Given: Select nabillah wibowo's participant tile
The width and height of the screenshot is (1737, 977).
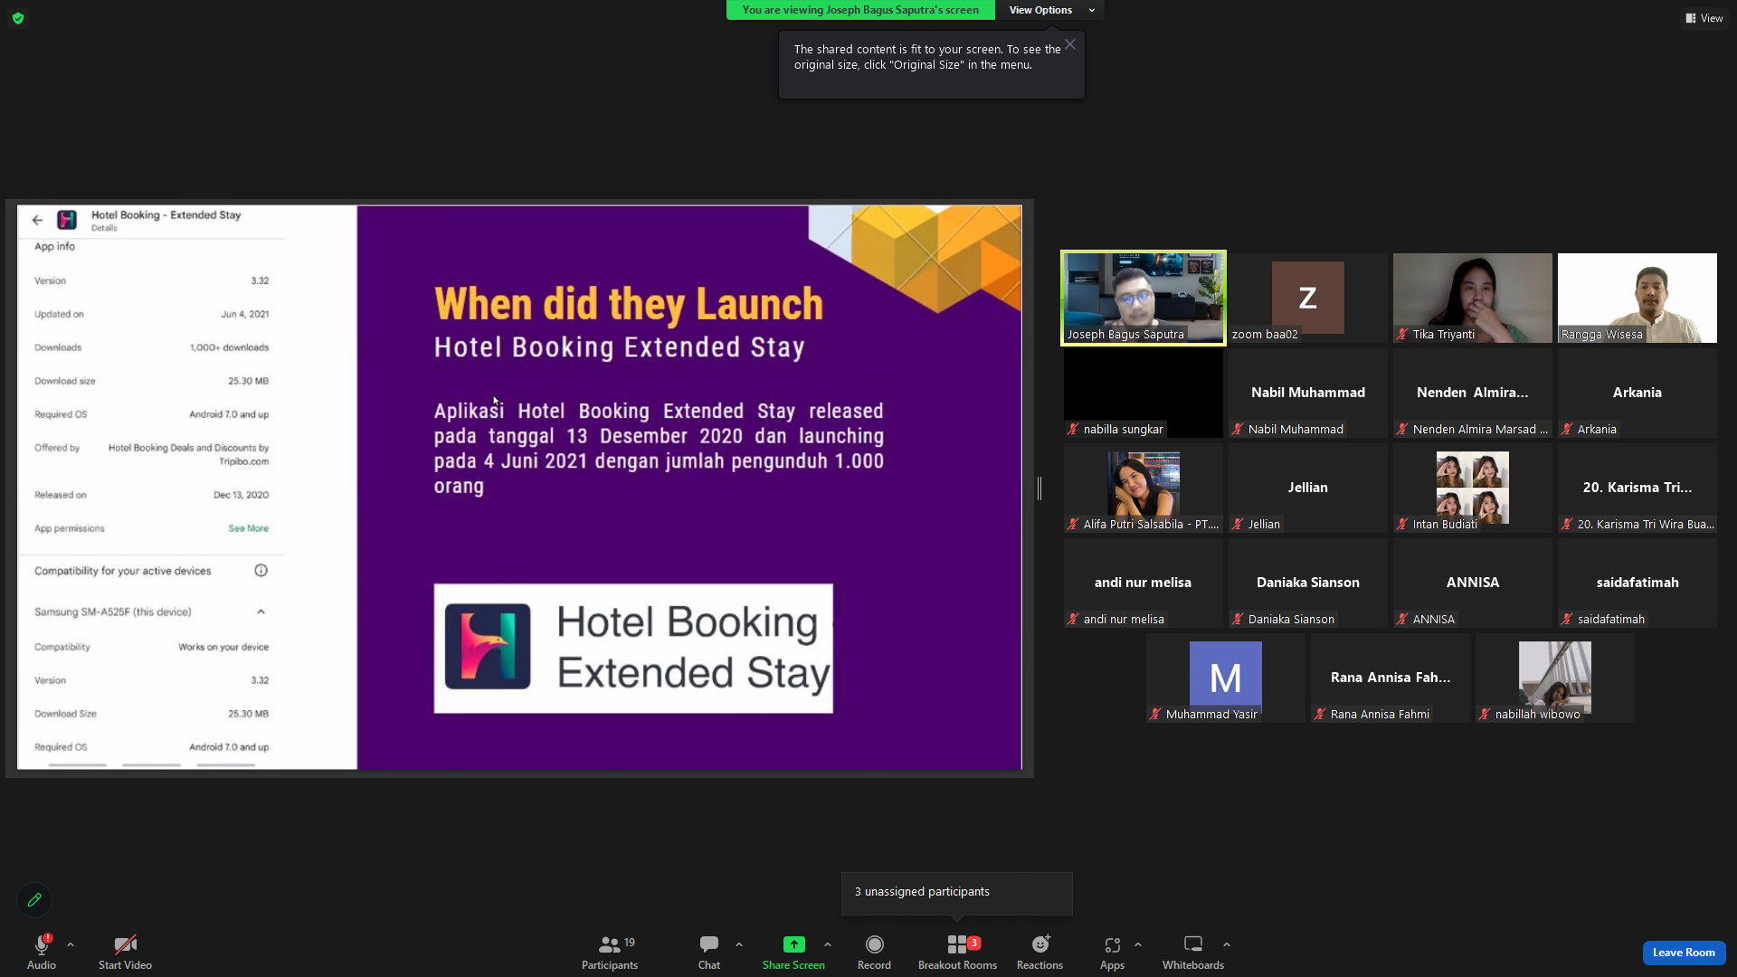Looking at the screenshot, I should (1555, 678).
